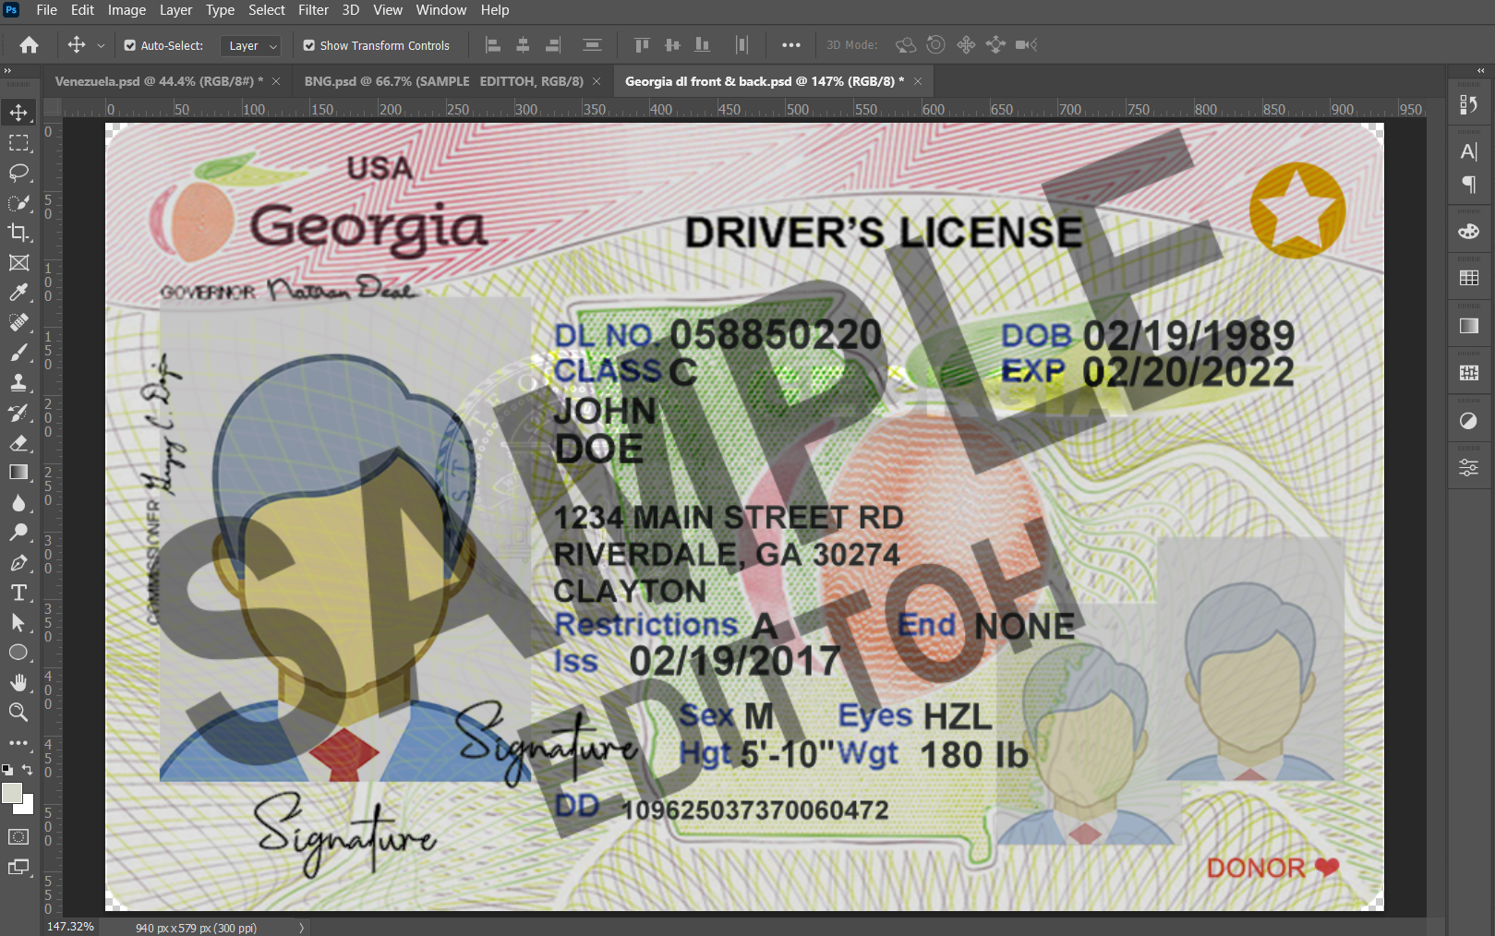1495x936 pixels.
Task: Open the Paragraph panel icon
Action: tap(1468, 184)
